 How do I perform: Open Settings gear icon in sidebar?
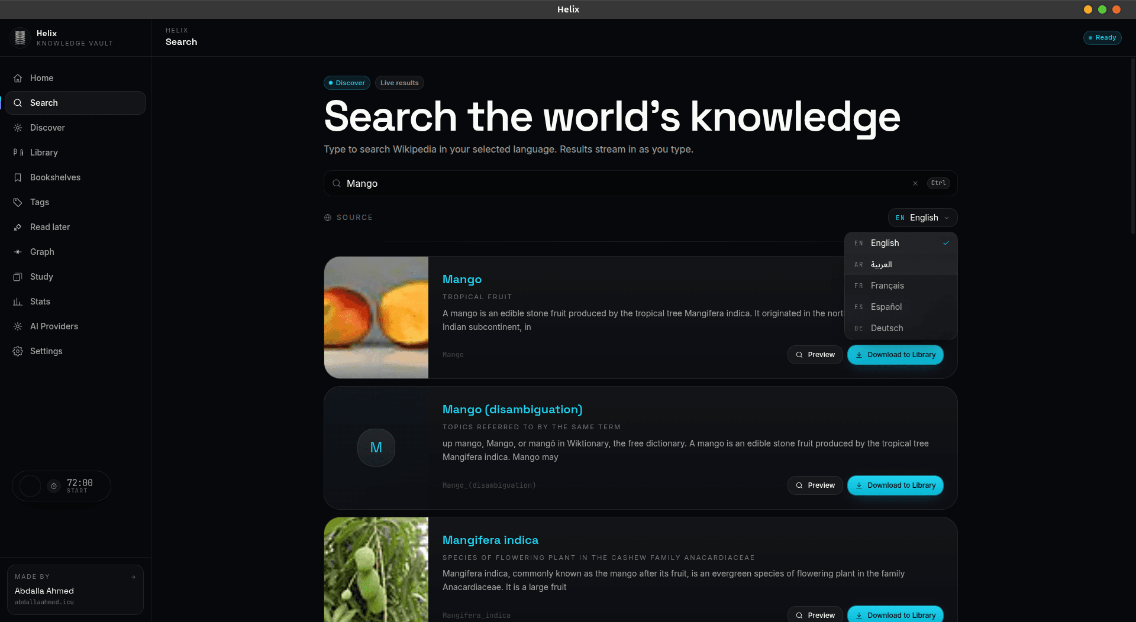[x=18, y=351]
